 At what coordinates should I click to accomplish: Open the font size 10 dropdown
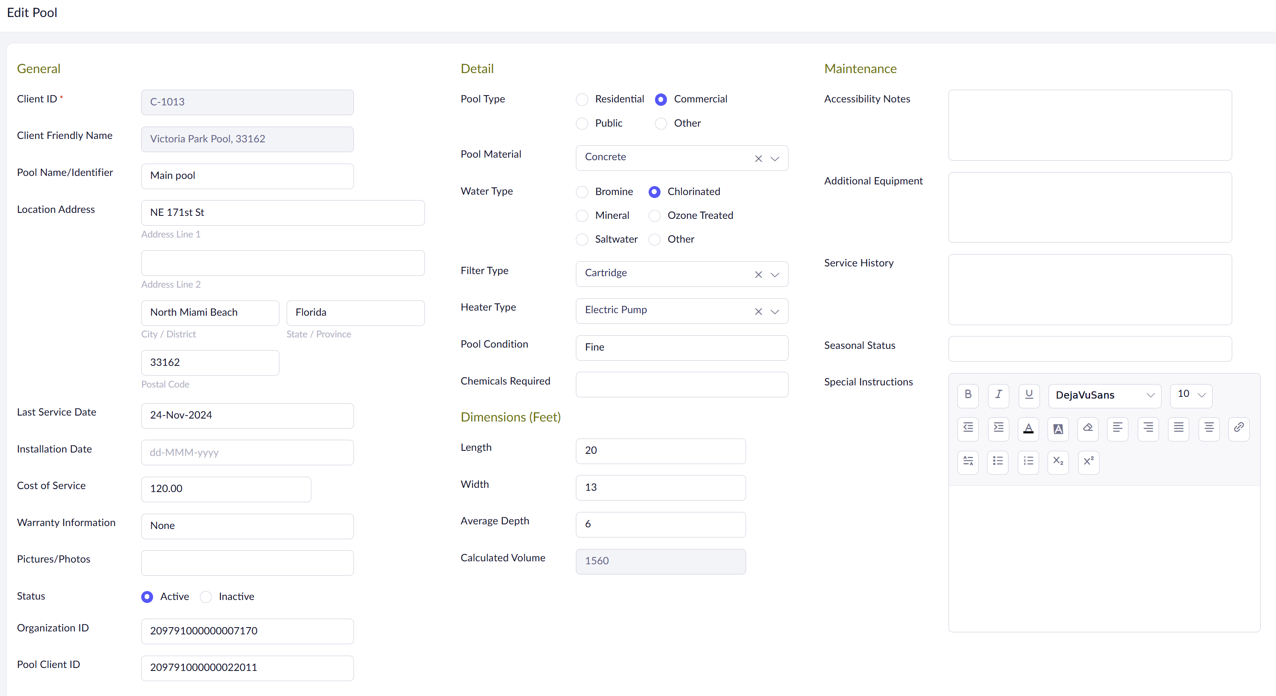click(1191, 395)
